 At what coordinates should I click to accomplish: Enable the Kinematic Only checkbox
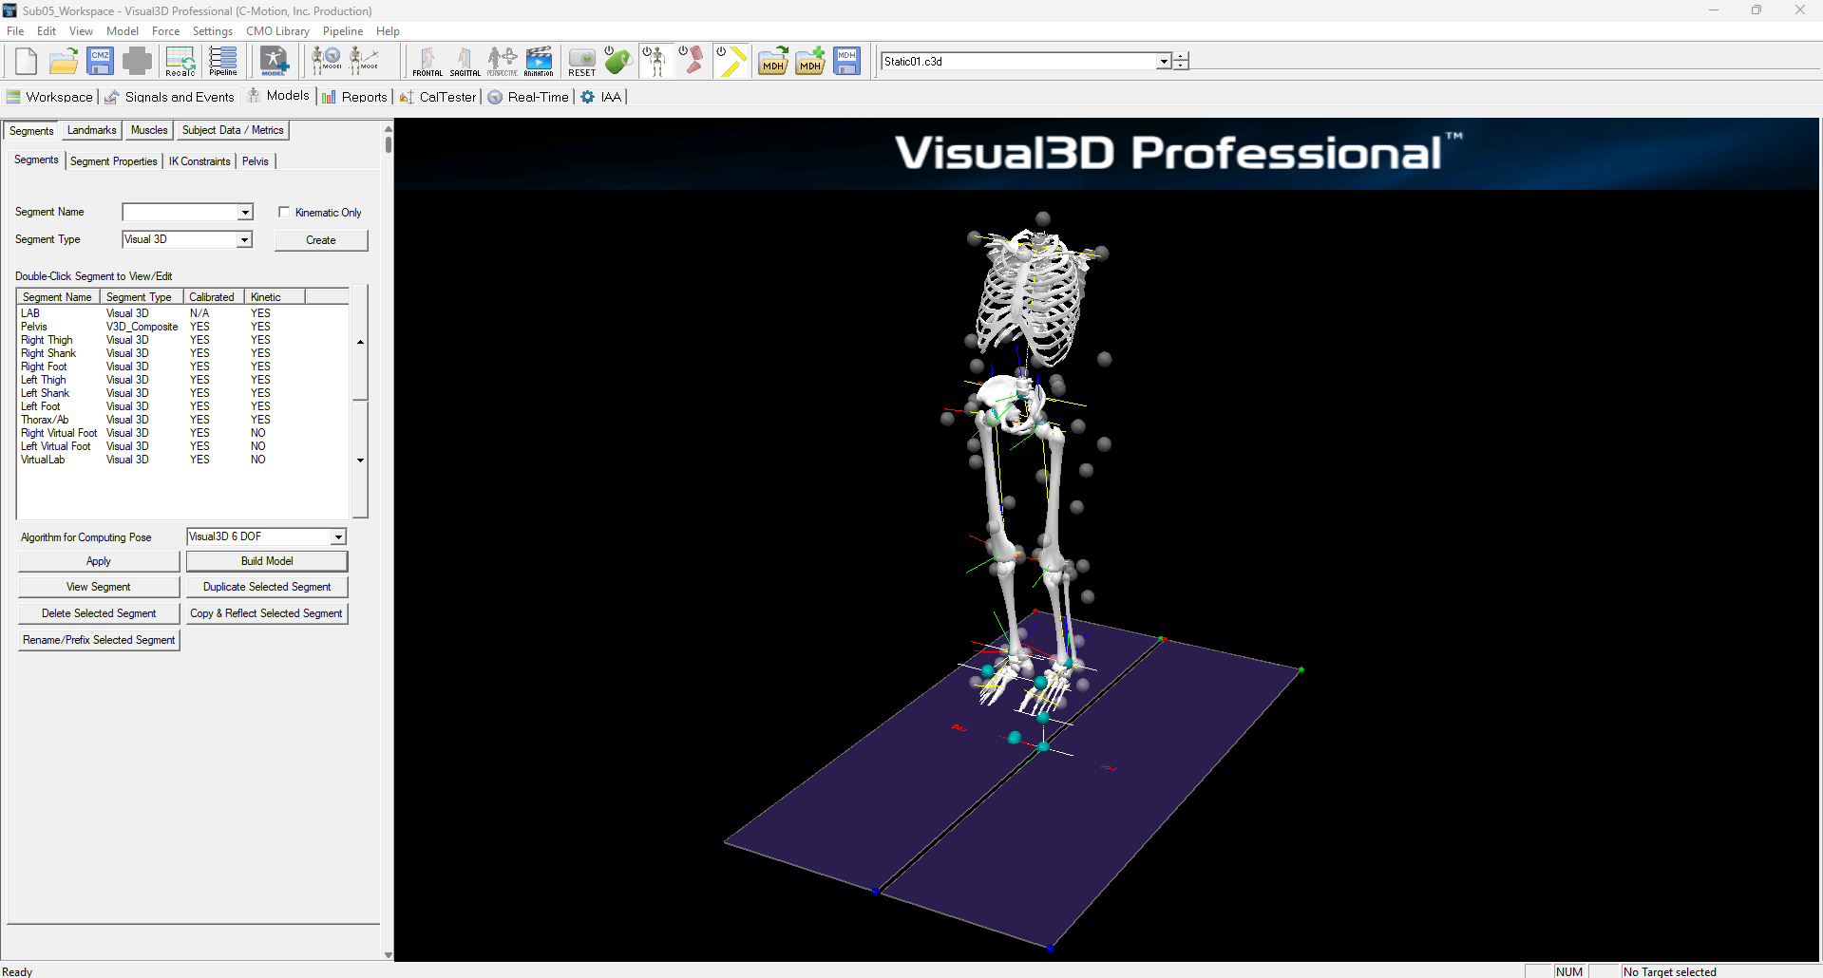coord(284,212)
